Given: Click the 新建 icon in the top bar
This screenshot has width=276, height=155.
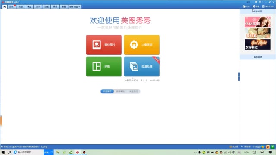Looking at the screenshot, I should 254,6.
